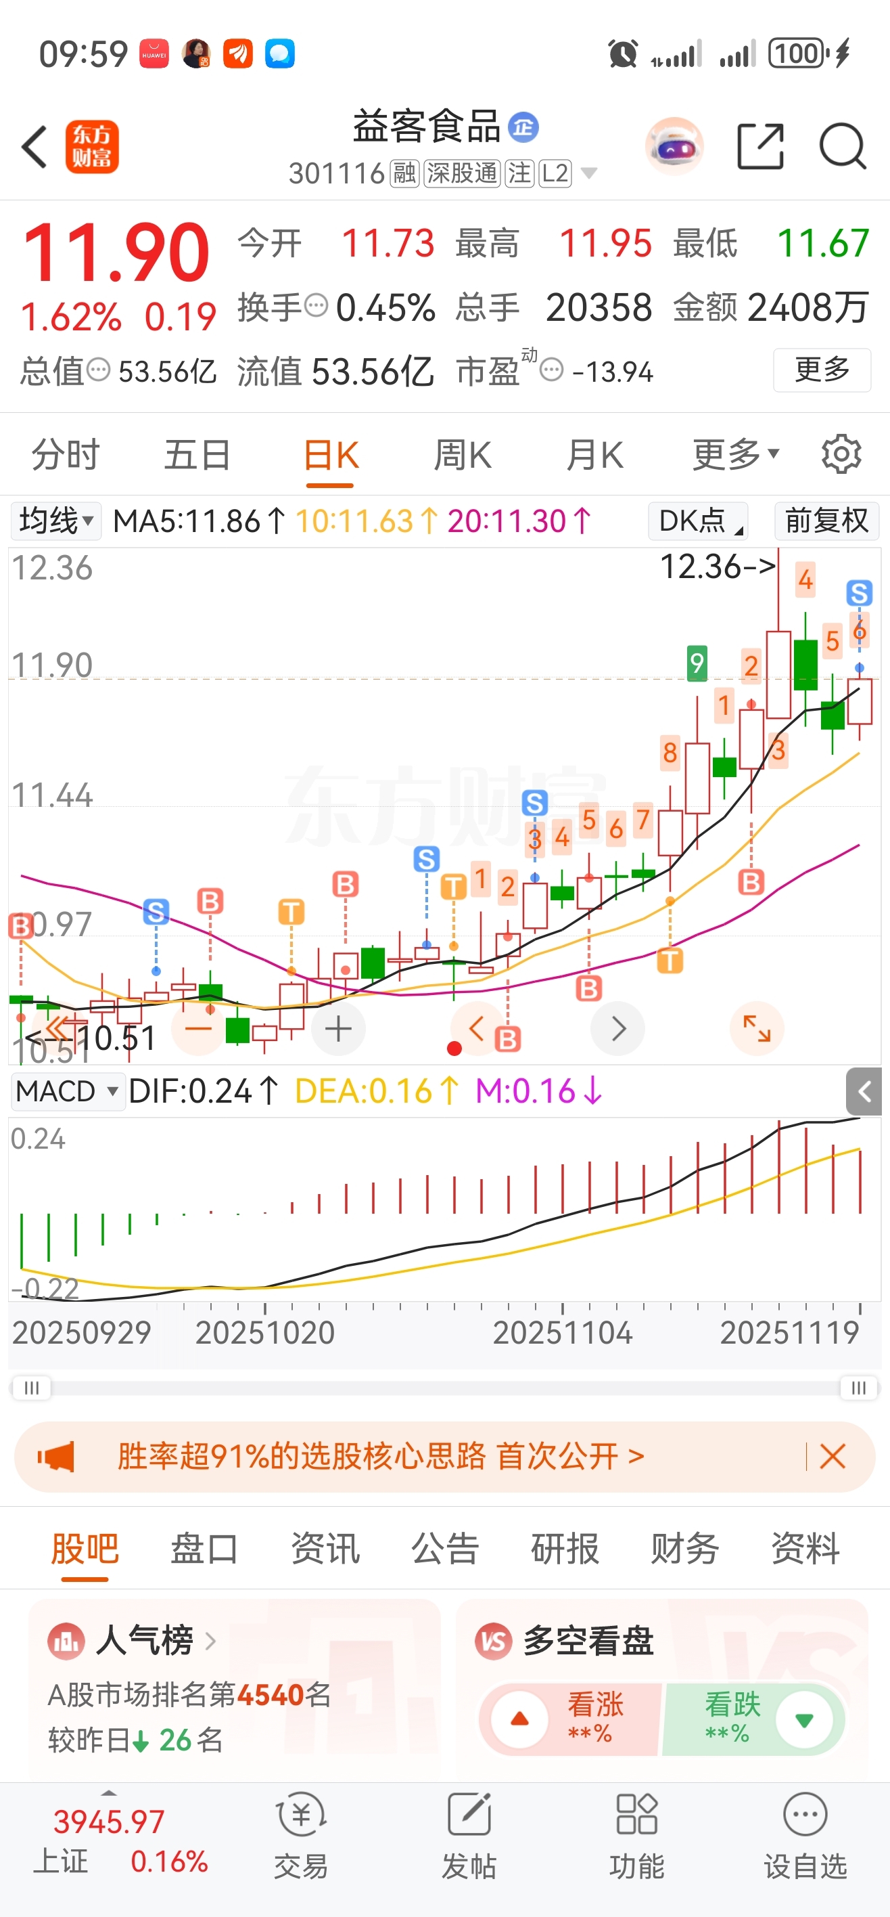This screenshot has width=890, height=1917.
Task: Move chart left with orange arrow
Action: click(x=477, y=1028)
